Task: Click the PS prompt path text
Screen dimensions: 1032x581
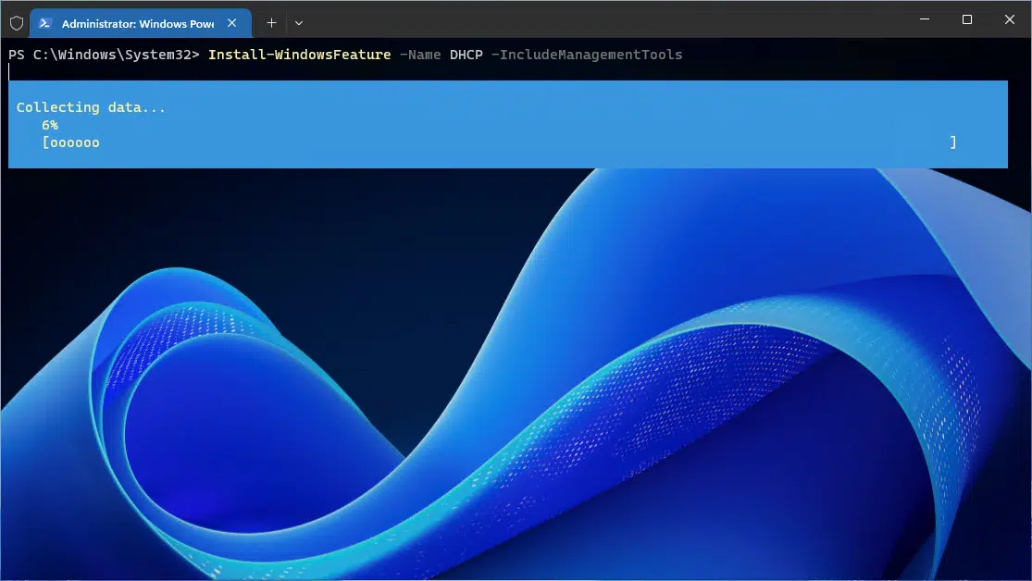Action: tap(100, 54)
